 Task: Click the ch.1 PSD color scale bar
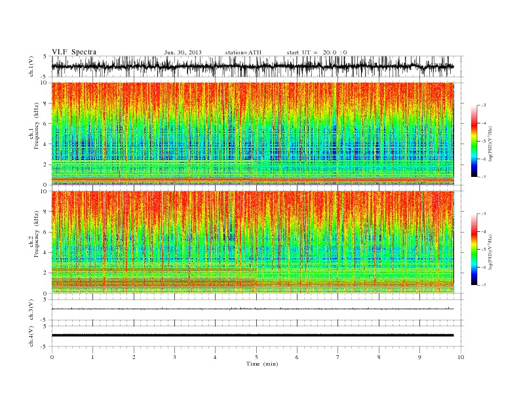tap(474, 141)
